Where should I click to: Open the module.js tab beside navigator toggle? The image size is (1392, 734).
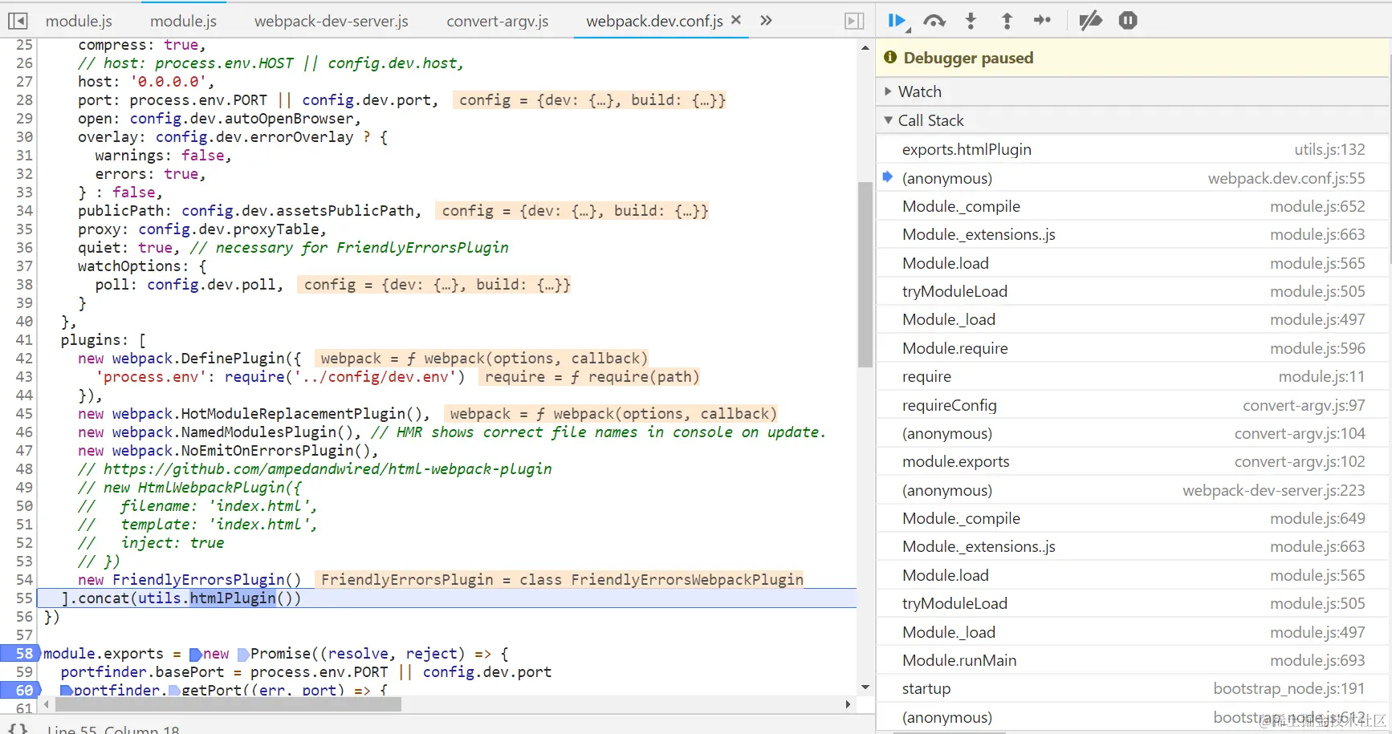79,21
